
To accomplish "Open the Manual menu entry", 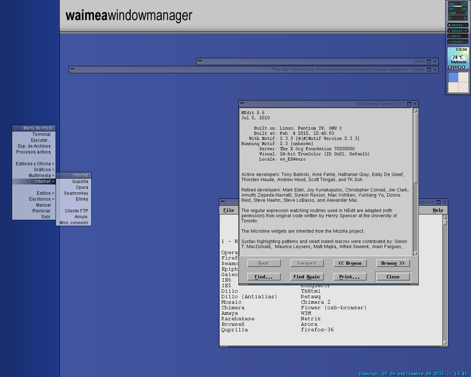I will click(34, 205).
